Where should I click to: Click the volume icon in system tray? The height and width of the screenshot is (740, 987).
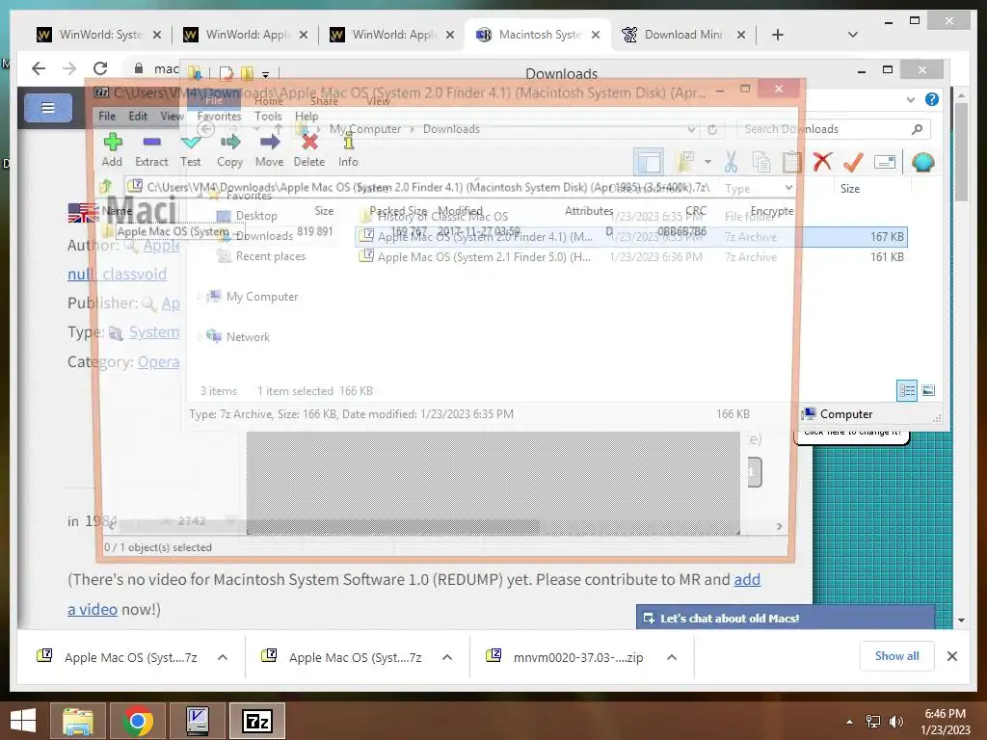pyautogui.click(x=895, y=721)
